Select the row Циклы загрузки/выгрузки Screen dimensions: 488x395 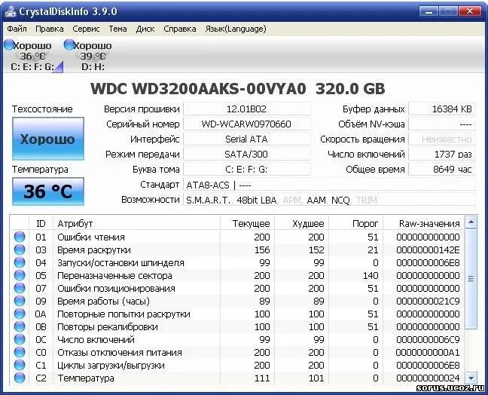(x=236, y=365)
